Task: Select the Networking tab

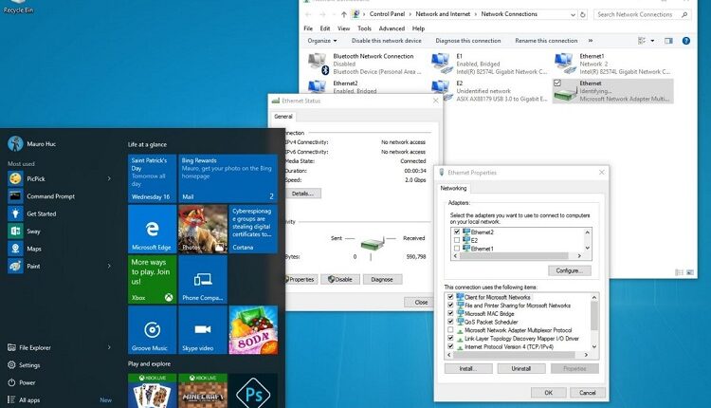Action: 453,188
